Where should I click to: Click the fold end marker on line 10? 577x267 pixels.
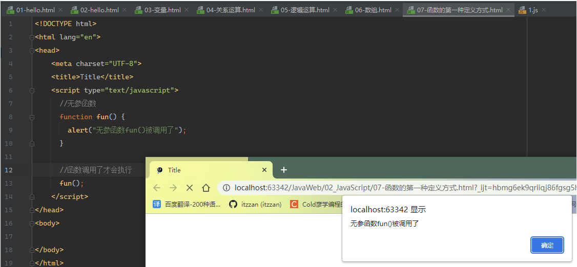(32, 144)
